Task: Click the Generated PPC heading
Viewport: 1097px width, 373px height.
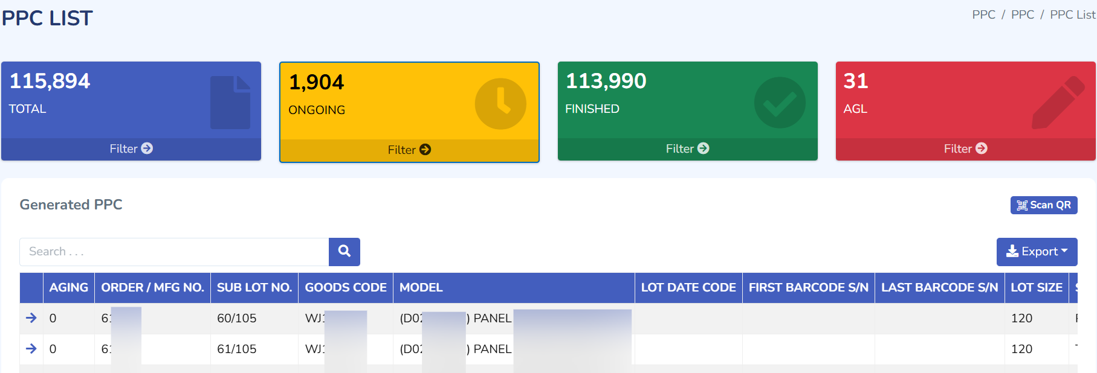Action: pyautogui.click(x=71, y=205)
